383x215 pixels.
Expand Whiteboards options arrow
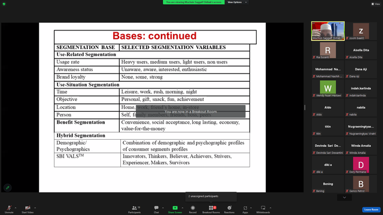(270, 208)
